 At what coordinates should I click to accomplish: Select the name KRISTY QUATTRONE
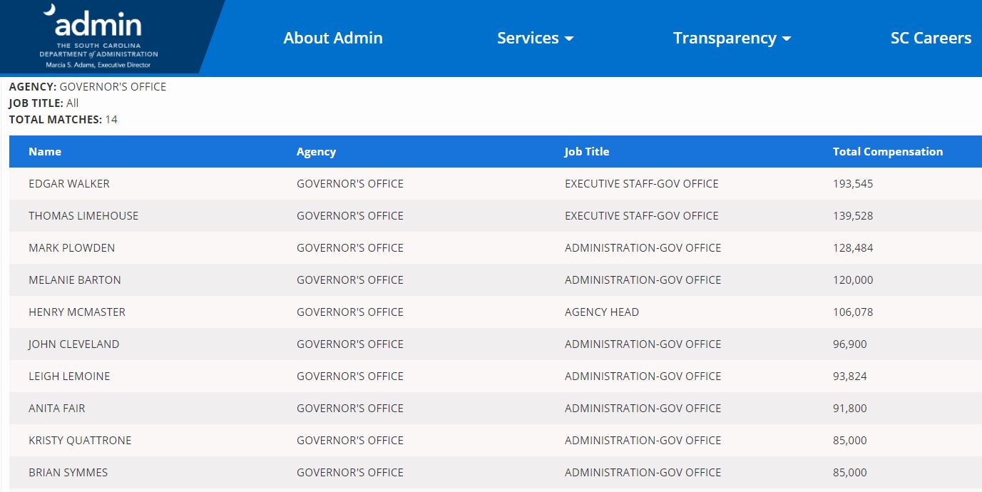click(80, 440)
